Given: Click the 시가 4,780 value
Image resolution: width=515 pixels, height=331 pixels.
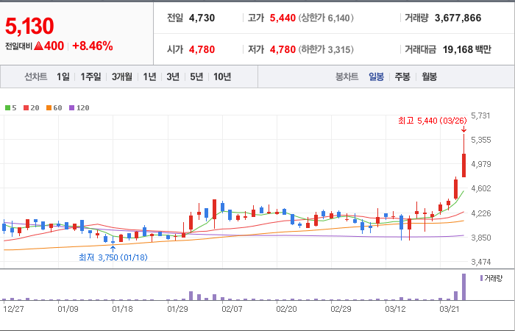Looking at the screenshot, I should click(x=202, y=49).
